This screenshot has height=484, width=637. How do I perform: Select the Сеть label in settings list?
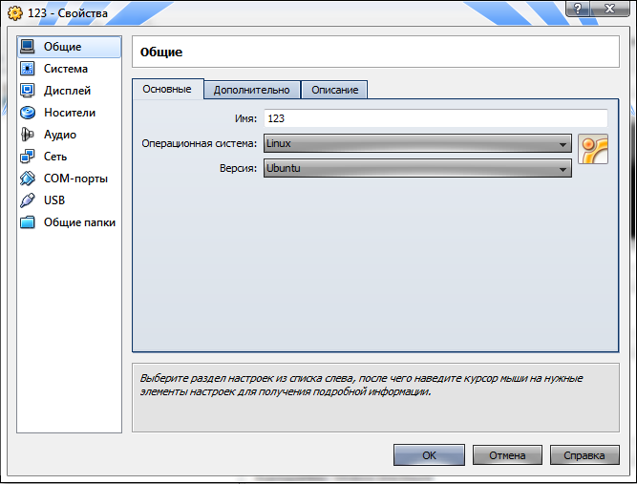[55, 157]
